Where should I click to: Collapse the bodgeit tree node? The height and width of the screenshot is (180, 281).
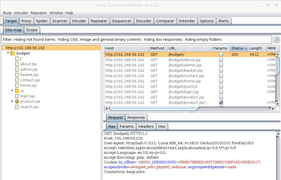tap(8, 53)
